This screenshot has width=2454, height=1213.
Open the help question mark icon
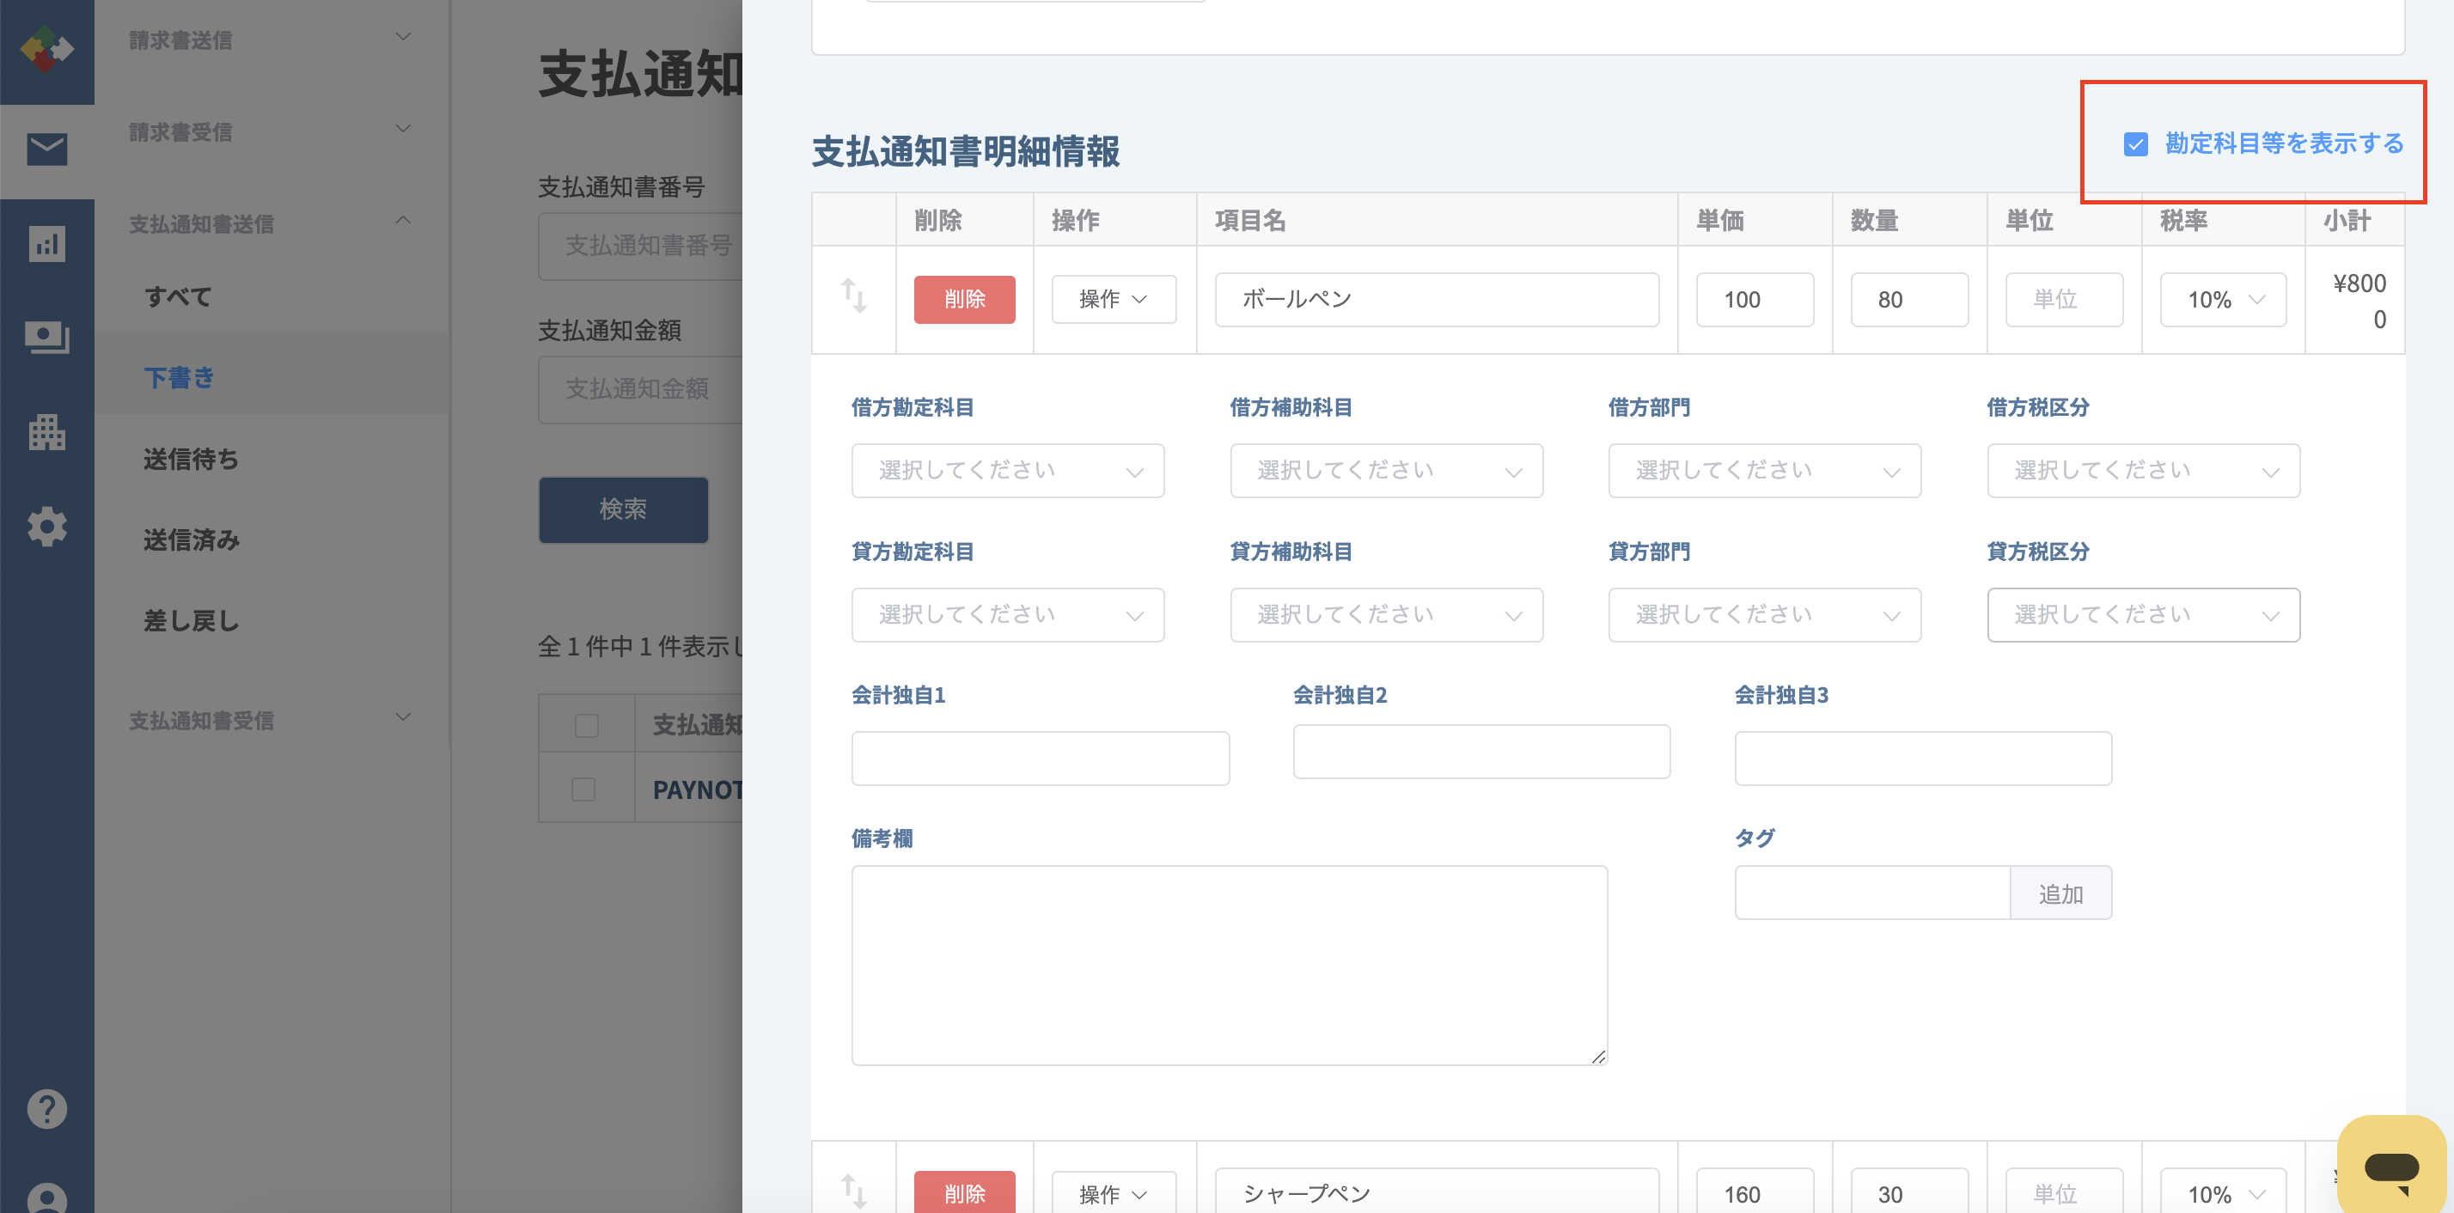46,1108
